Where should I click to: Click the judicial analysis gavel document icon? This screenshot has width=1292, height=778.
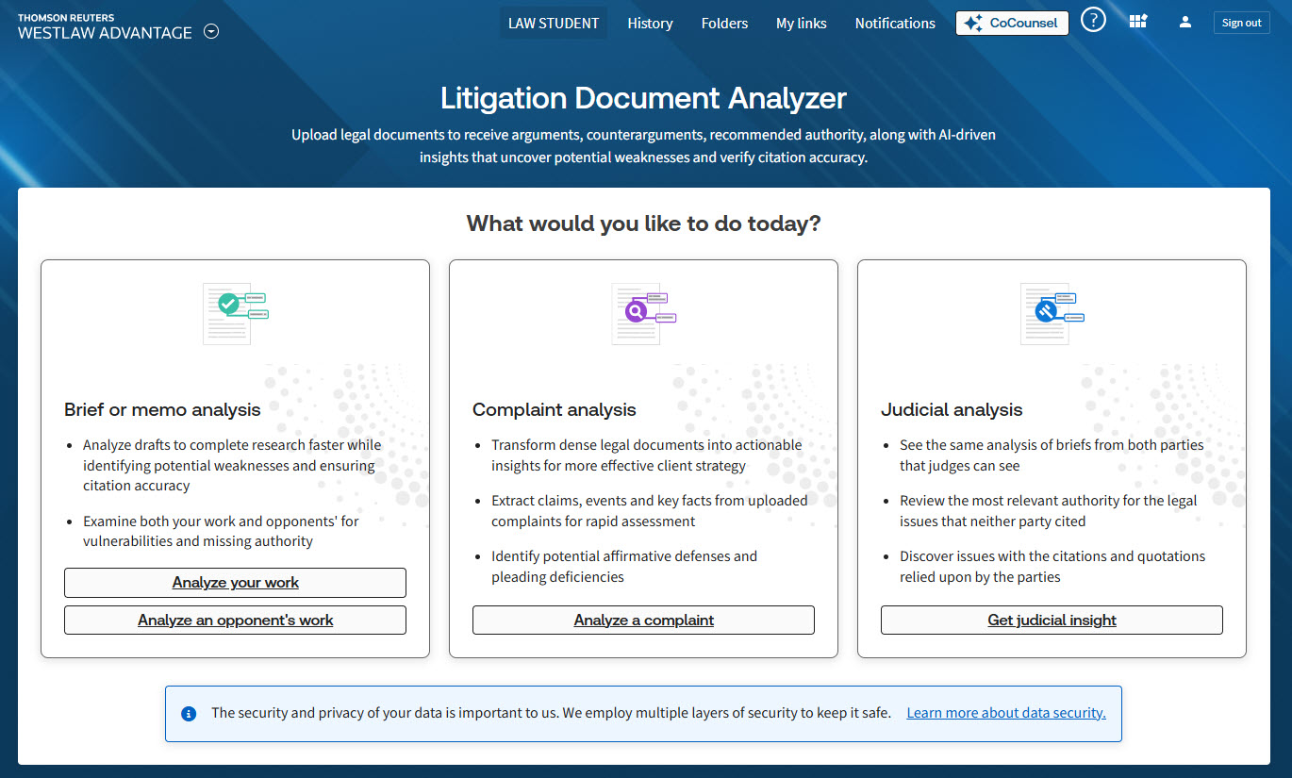click(x=1052, y=312)
